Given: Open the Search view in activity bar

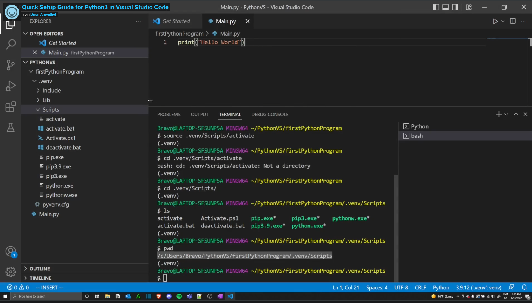Looking at the screenshot, I should 11,44.
